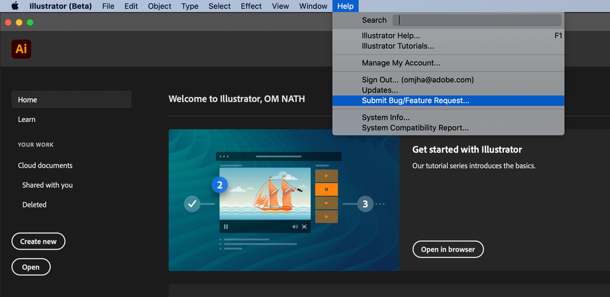The height and width of the screenshot is (297, 610).
Task: Select Manage My Account... entry
Action: pos(448,63)
